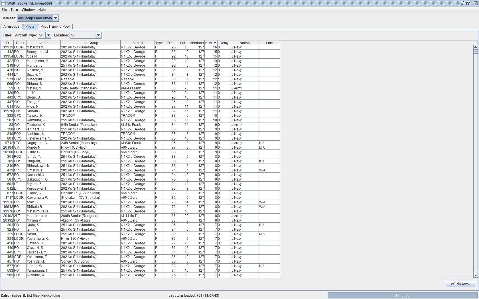Select pilot Yoshimura, K. row
479x299 pixels.
pyautogui.click(x=140, y=239)
